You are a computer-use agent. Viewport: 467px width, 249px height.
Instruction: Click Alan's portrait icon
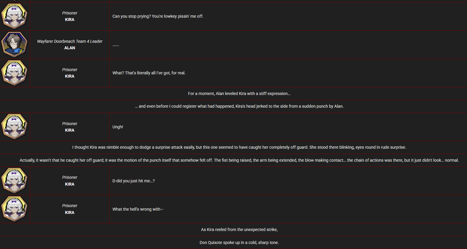(x=14, y=44)
